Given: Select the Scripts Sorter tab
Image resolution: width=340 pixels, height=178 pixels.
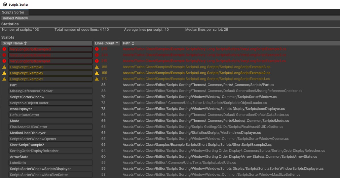Looking at the screenshot, I should [x=13, y=12].
